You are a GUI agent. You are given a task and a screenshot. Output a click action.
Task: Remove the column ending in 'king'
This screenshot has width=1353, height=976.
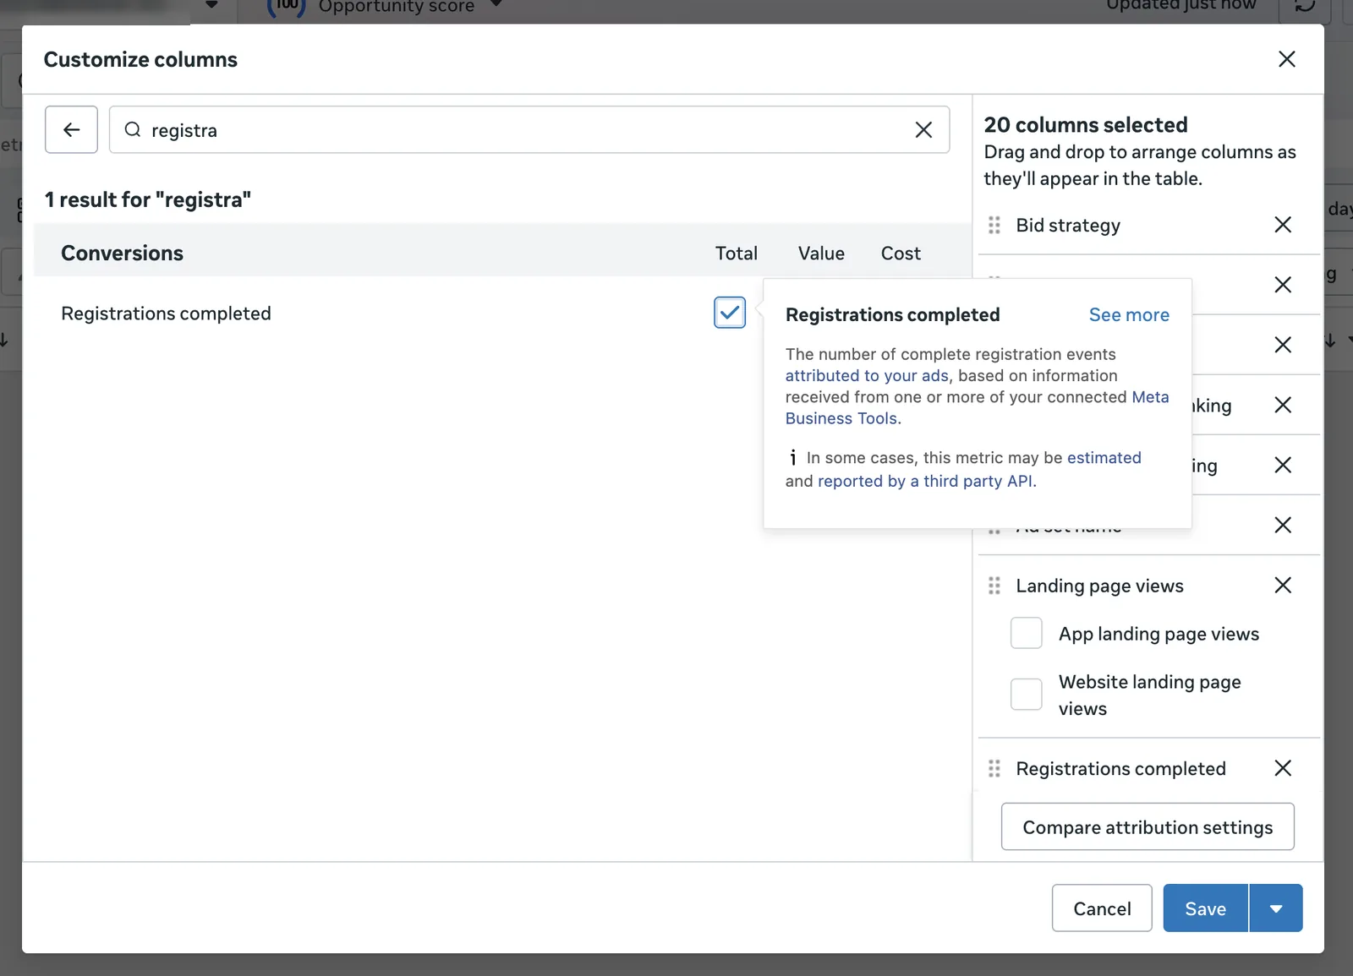coord(1283,405)
